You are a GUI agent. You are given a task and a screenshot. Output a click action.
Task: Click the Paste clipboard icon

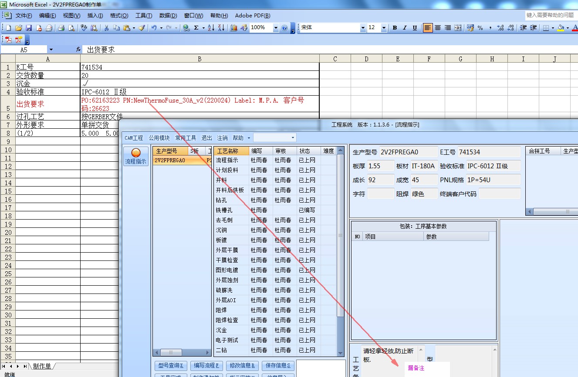pos(126,28)
